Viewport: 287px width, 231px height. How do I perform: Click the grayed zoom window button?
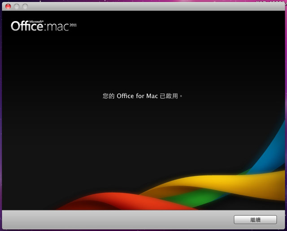[x=25, y=6]
